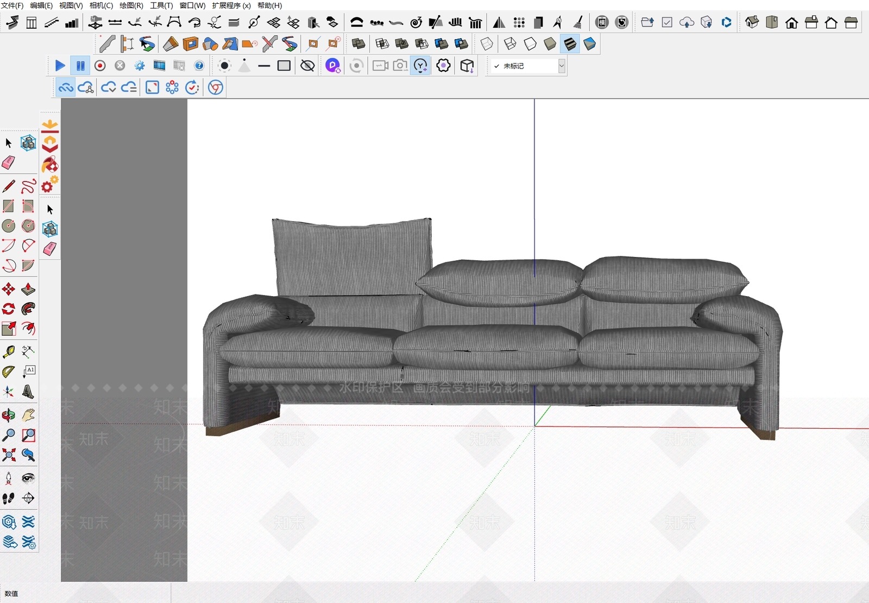Select the 2-point Arc tool
The image size is (869, 603).
click(x=28, y=246)
